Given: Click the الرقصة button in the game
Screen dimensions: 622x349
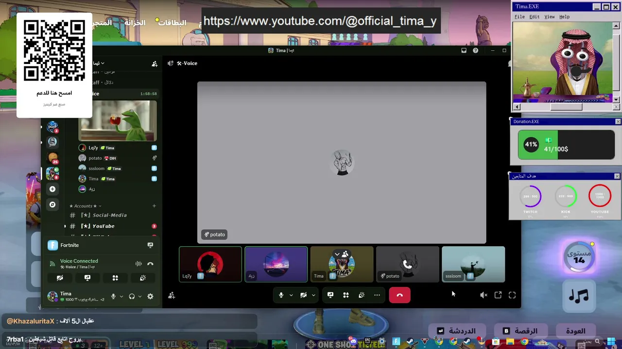Looking at the screenshot, I should (x=520, y=331).
